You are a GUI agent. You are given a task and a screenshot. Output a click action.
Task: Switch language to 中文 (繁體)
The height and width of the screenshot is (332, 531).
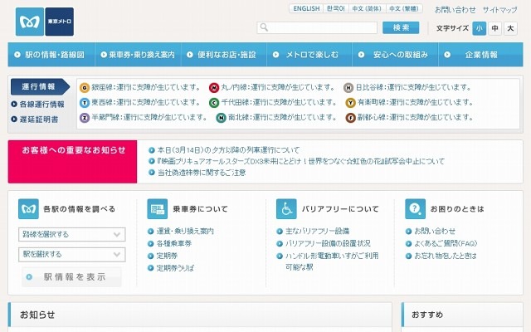(404, 8)
